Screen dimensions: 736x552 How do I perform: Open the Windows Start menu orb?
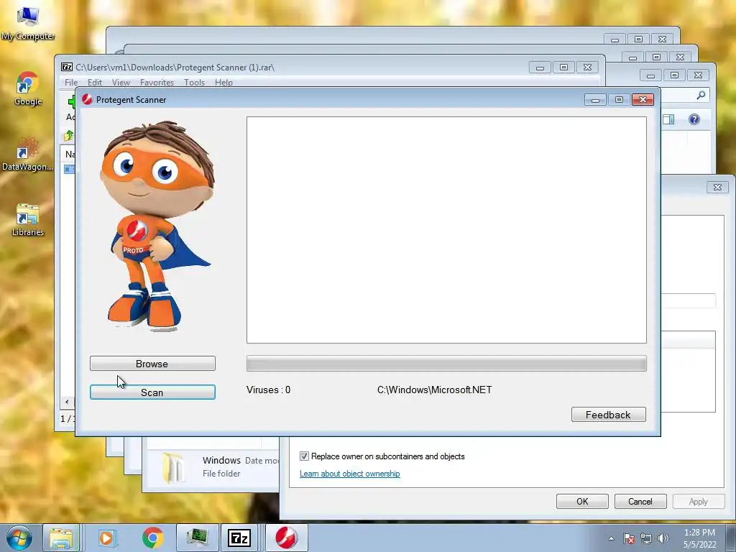click(x=19, y=538)
